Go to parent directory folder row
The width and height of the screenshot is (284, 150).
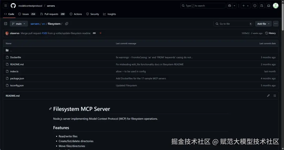click(140, 50)
